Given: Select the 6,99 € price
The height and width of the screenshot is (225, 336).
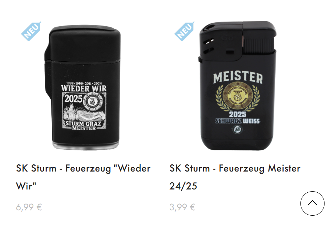Looking at the screenshot, I should coord(29,207).
